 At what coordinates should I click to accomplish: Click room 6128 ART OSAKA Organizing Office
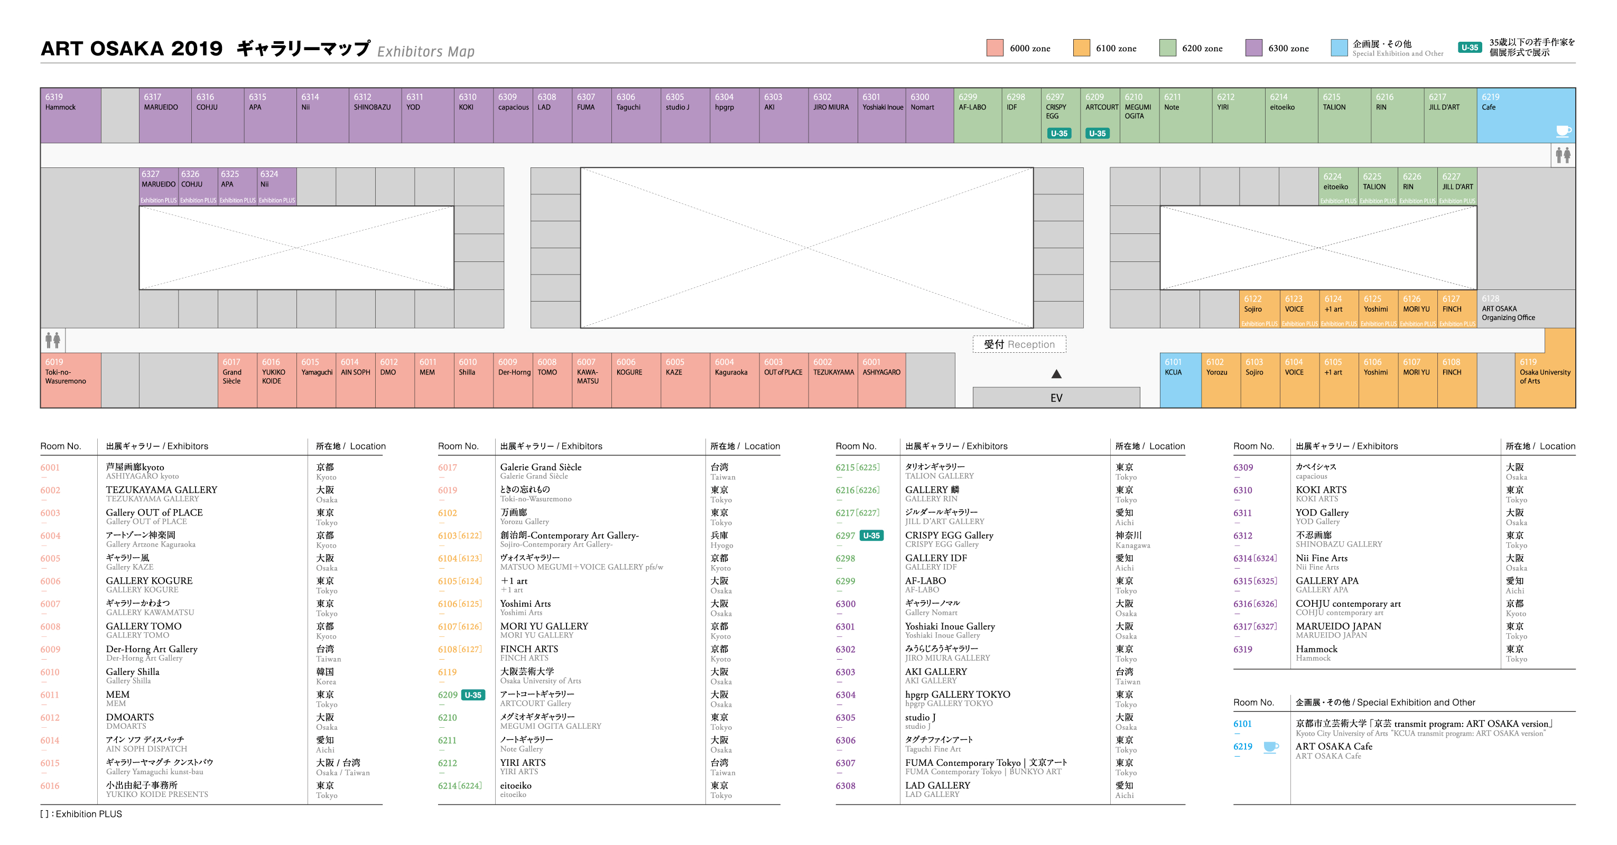click(x=1526, y=308)
